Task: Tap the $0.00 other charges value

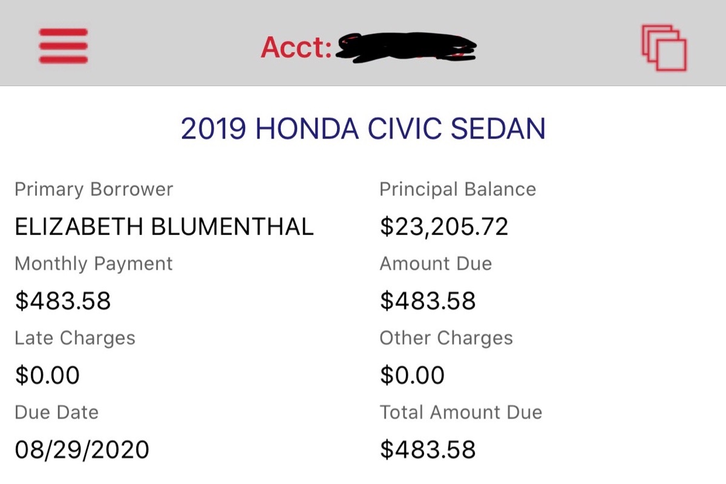Action: point(412,376)
